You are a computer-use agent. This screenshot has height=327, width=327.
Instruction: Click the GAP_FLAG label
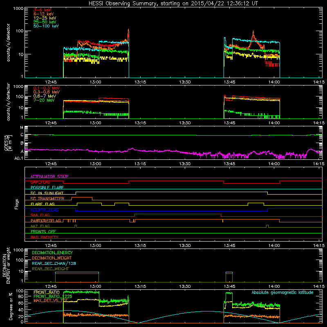coord(40,182)
